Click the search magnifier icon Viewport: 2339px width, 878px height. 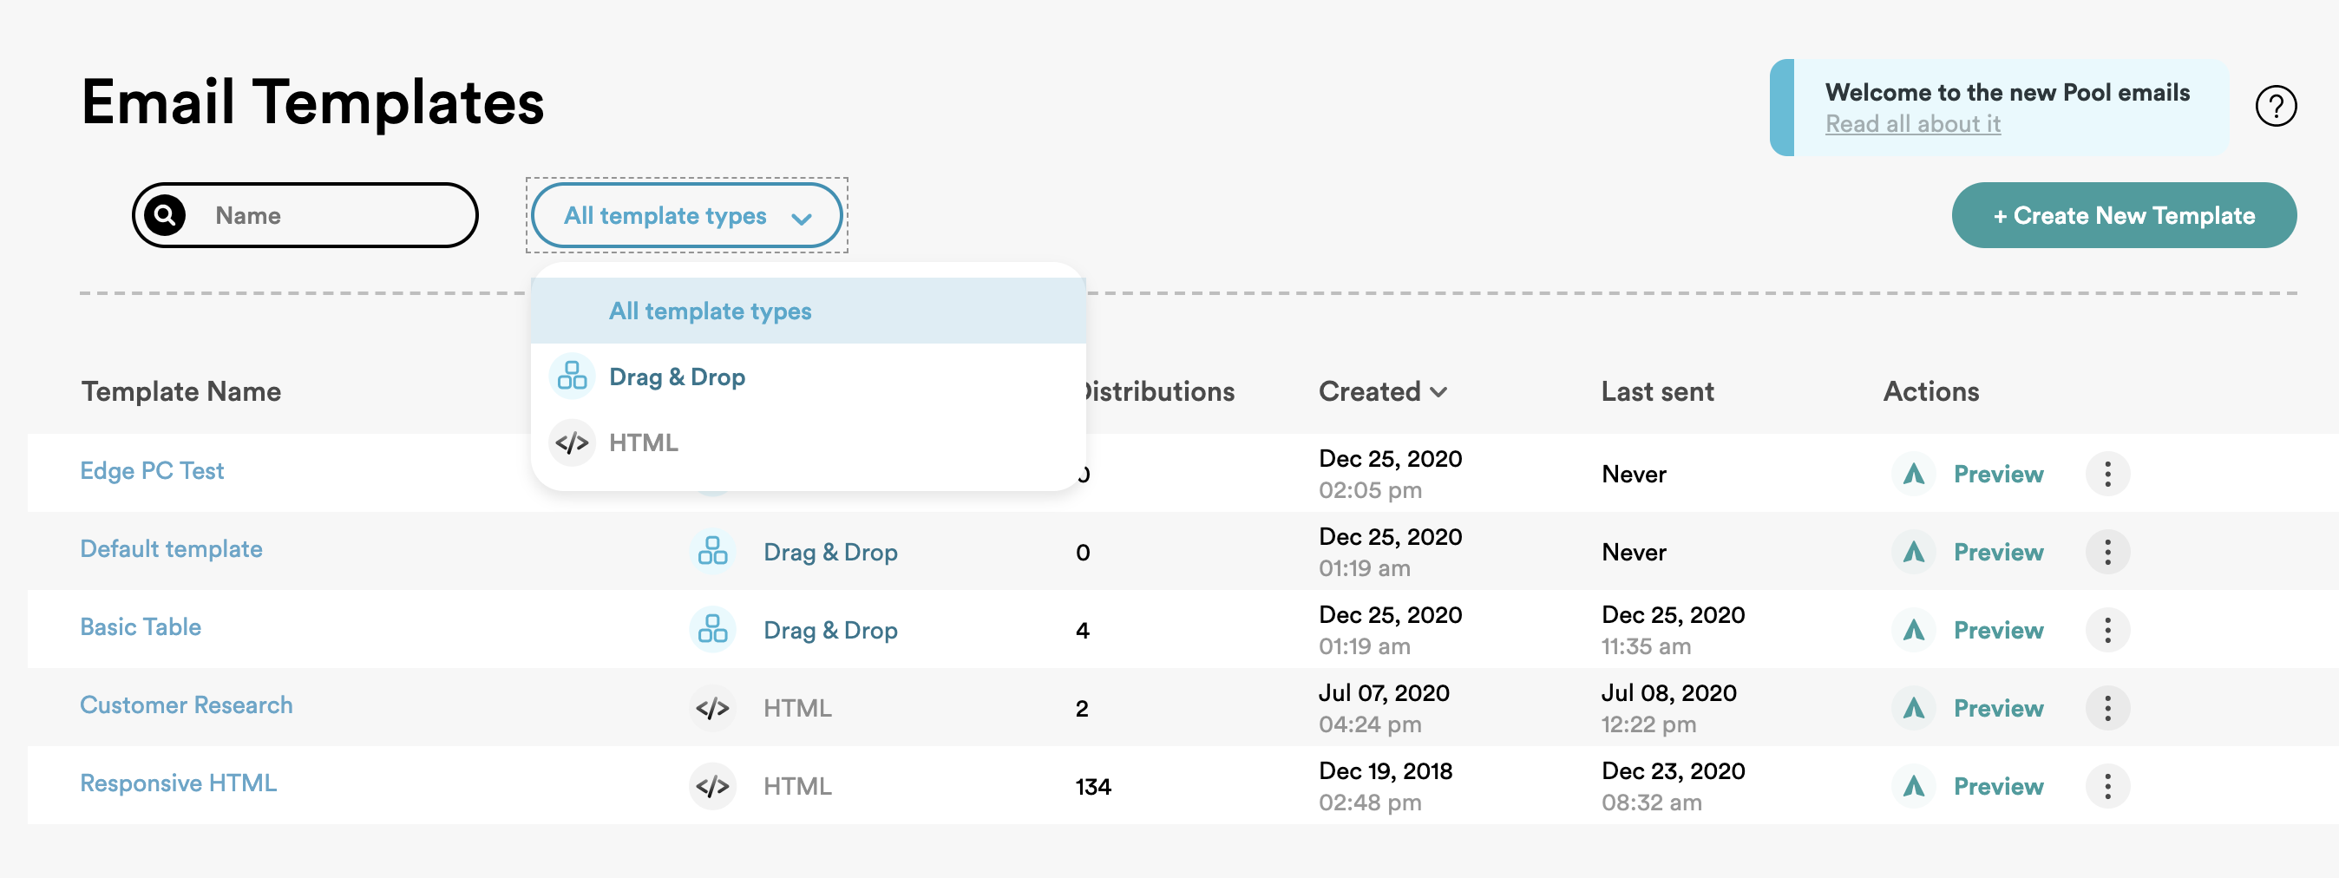(165, 215)
